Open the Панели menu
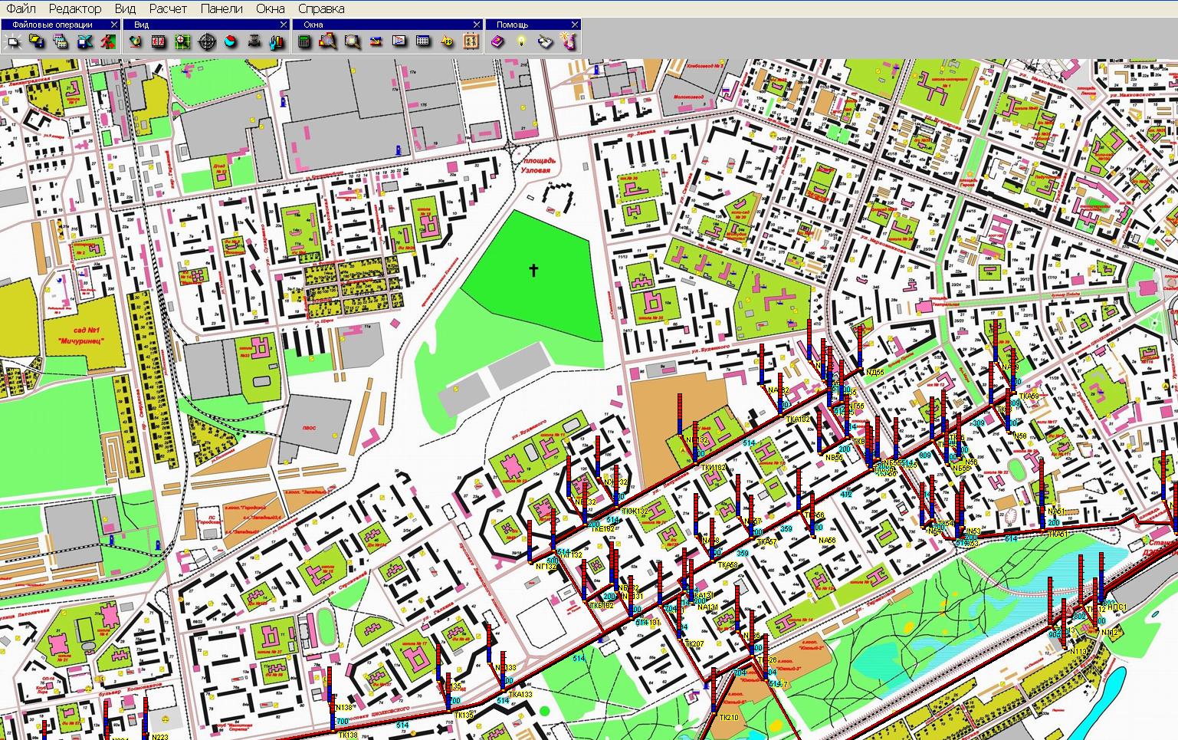Viewport: 1178px width, 740px height. tap(221, 9)
